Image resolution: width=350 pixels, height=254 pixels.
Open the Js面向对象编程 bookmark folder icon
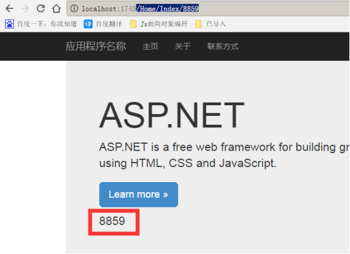point(133,24)
